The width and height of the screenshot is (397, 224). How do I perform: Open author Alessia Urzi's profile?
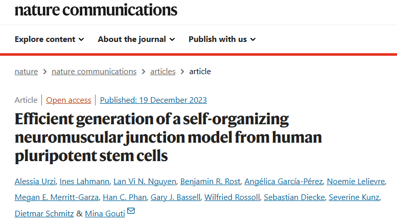(x=34, y=182)
